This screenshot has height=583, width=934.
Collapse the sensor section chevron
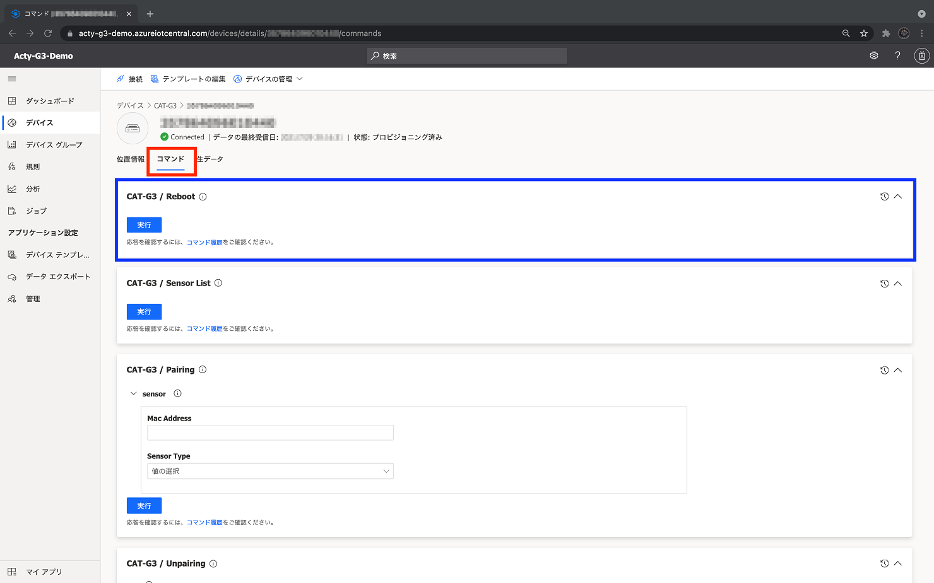(x=133, y=393)
